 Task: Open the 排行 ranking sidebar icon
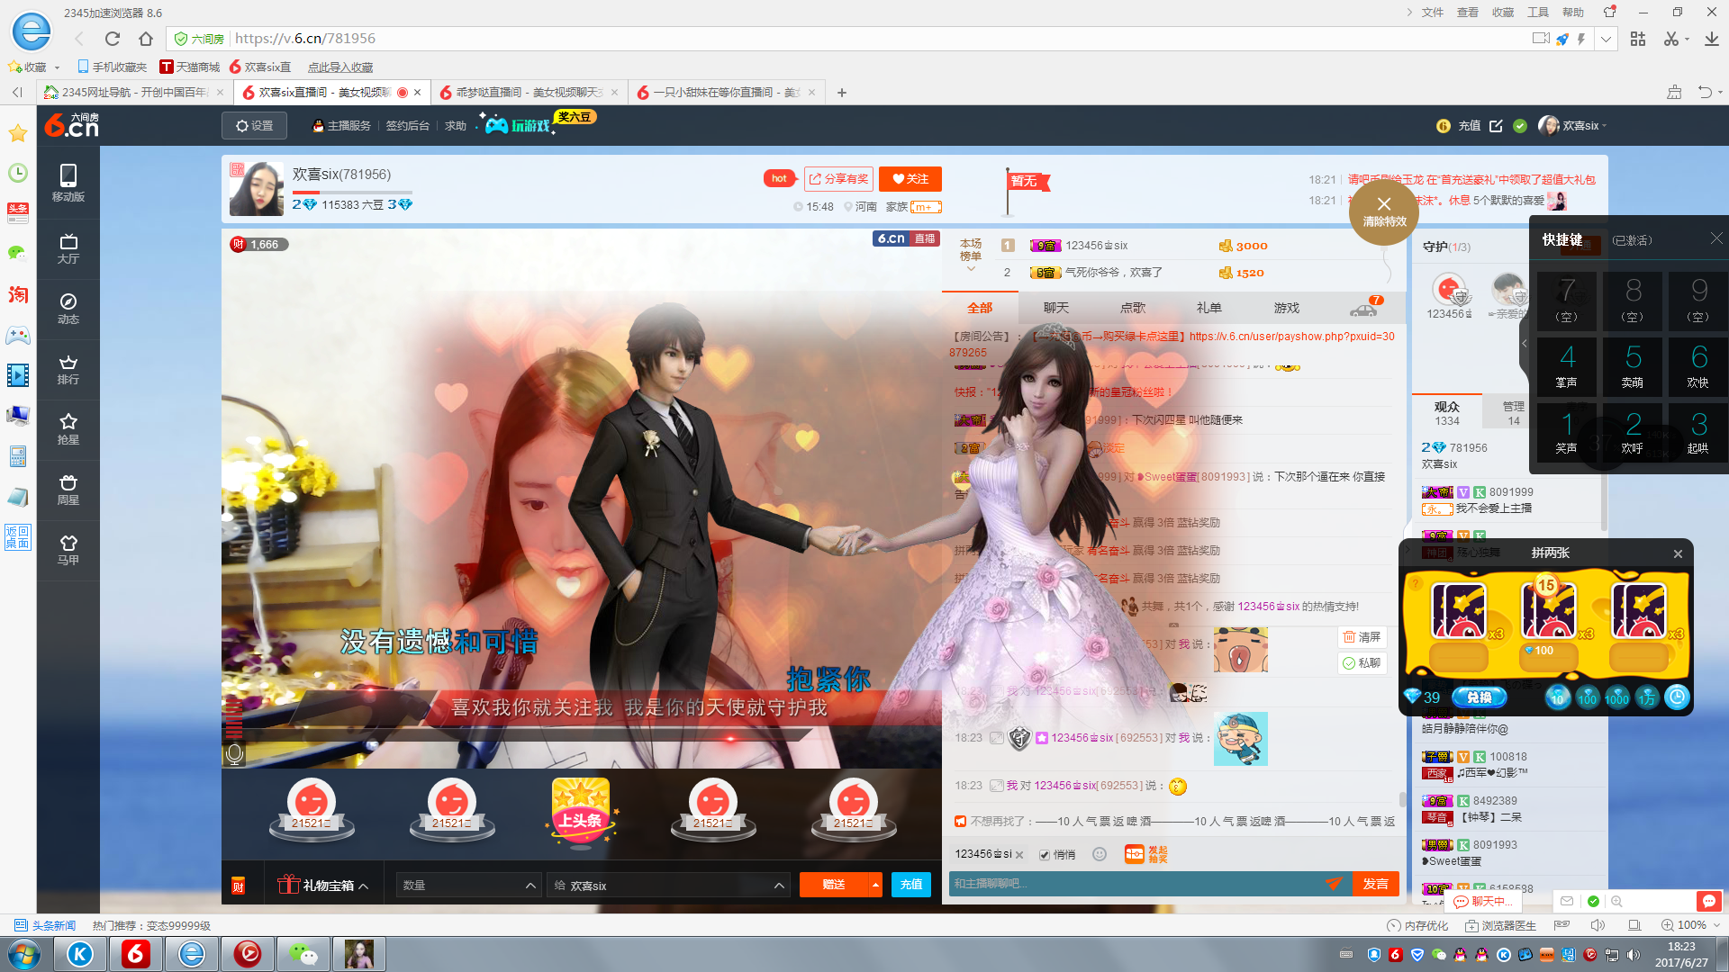coord(68,369)
